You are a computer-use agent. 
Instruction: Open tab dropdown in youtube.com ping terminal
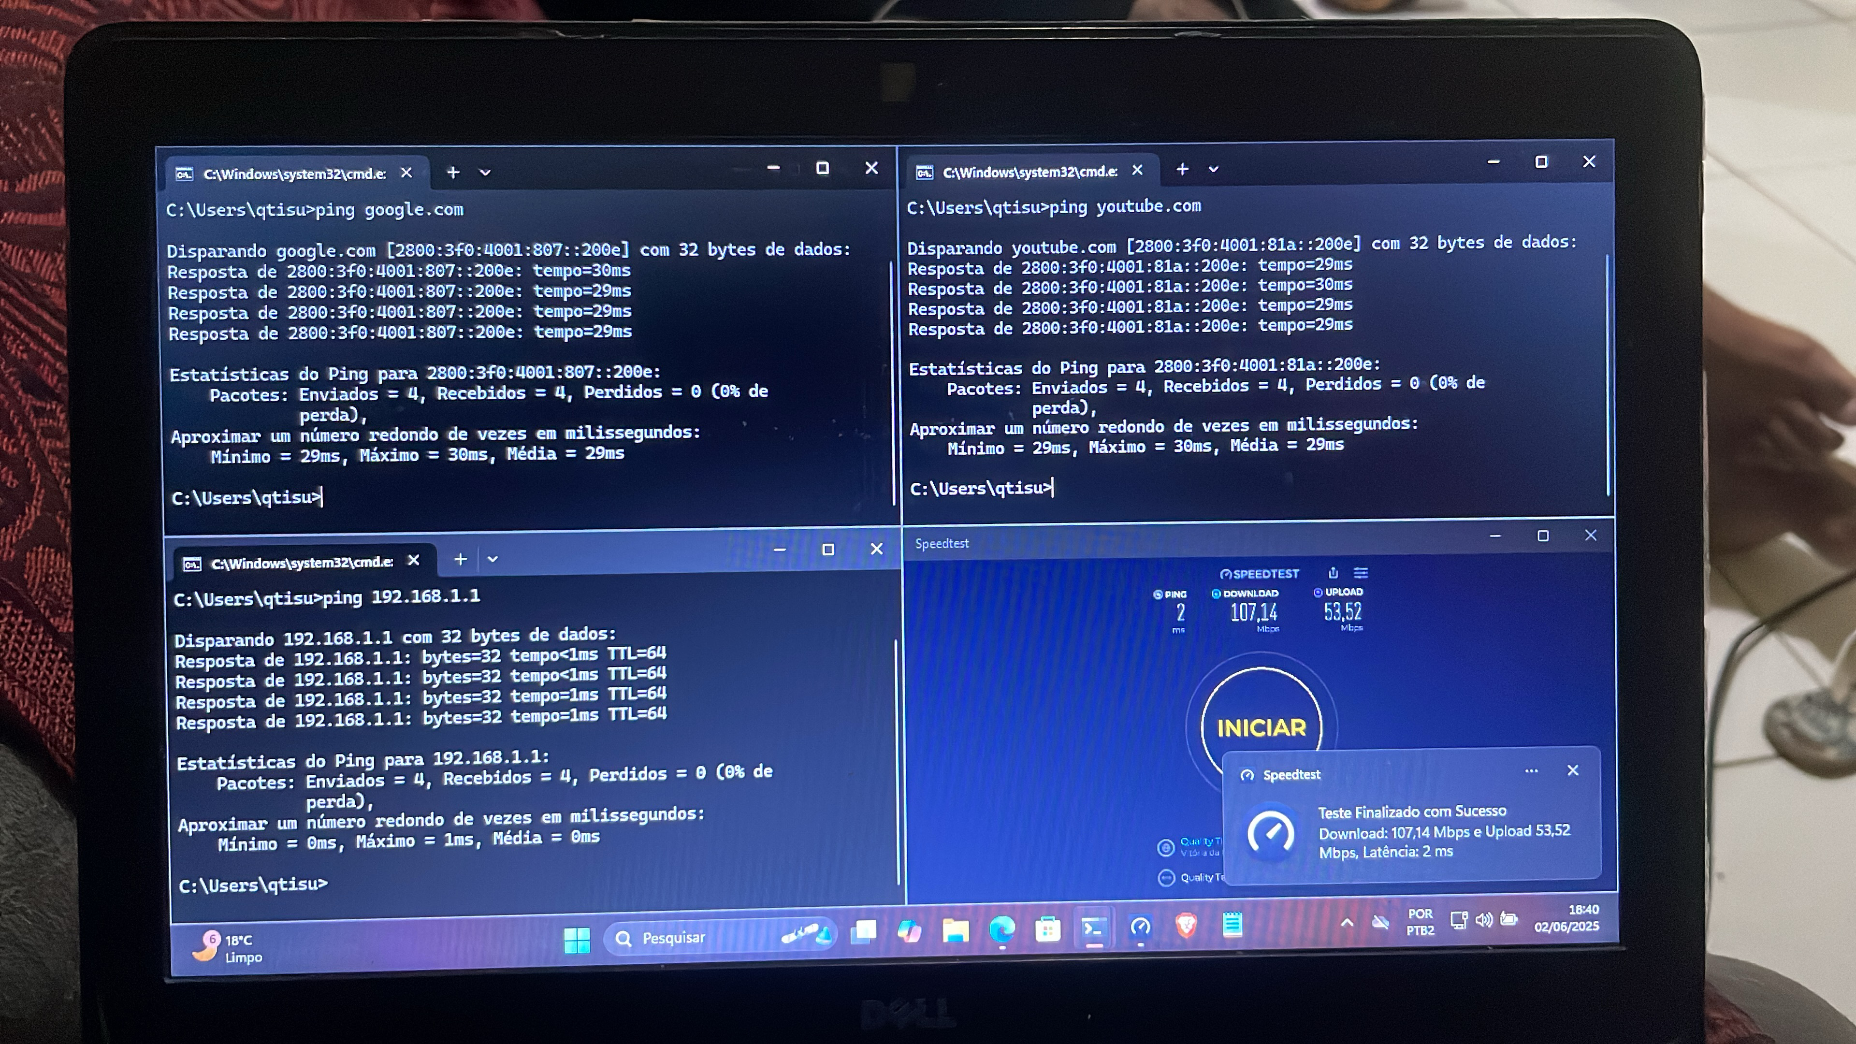[x=1213, y=169]
